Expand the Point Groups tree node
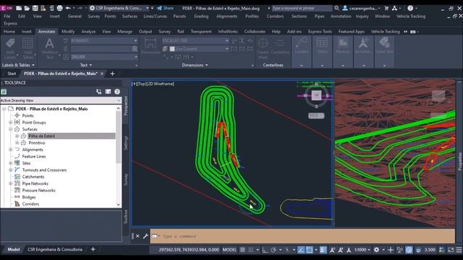Viewport: 463px width, 260px height. pyautogui.click(x=11, y=122)
